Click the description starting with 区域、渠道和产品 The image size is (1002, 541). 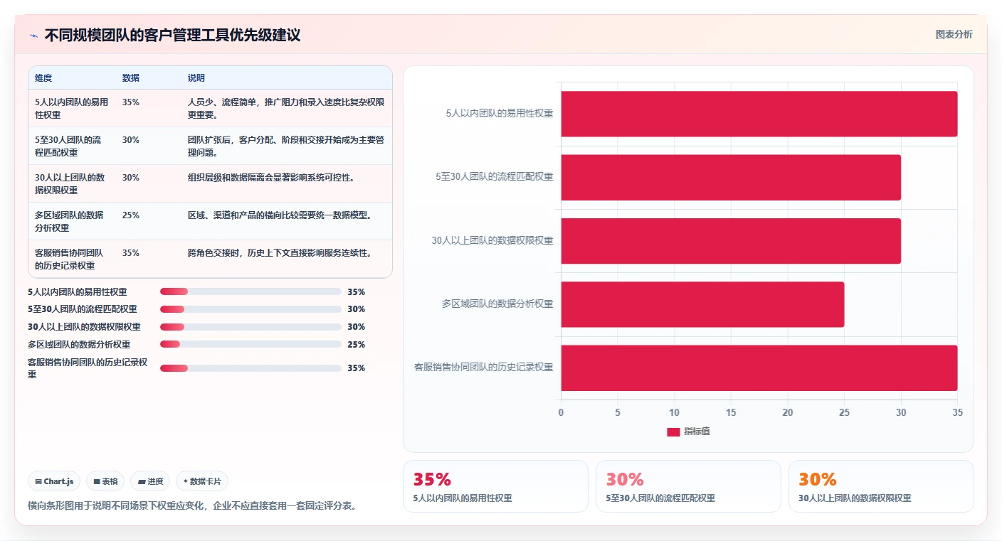tap(280, 215)
